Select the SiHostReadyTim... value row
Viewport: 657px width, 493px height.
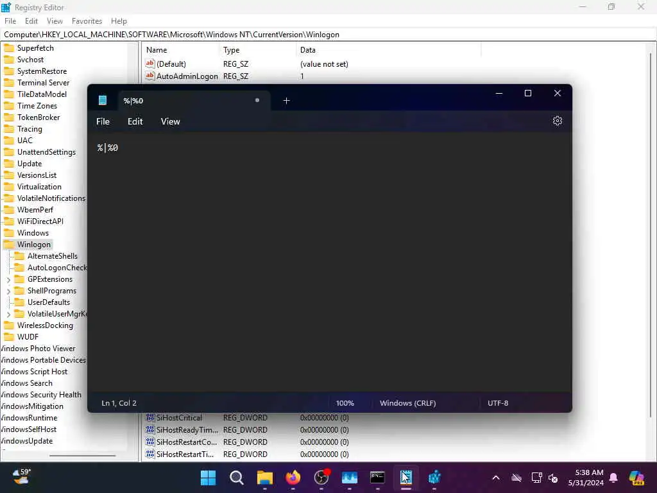(247, 429)
